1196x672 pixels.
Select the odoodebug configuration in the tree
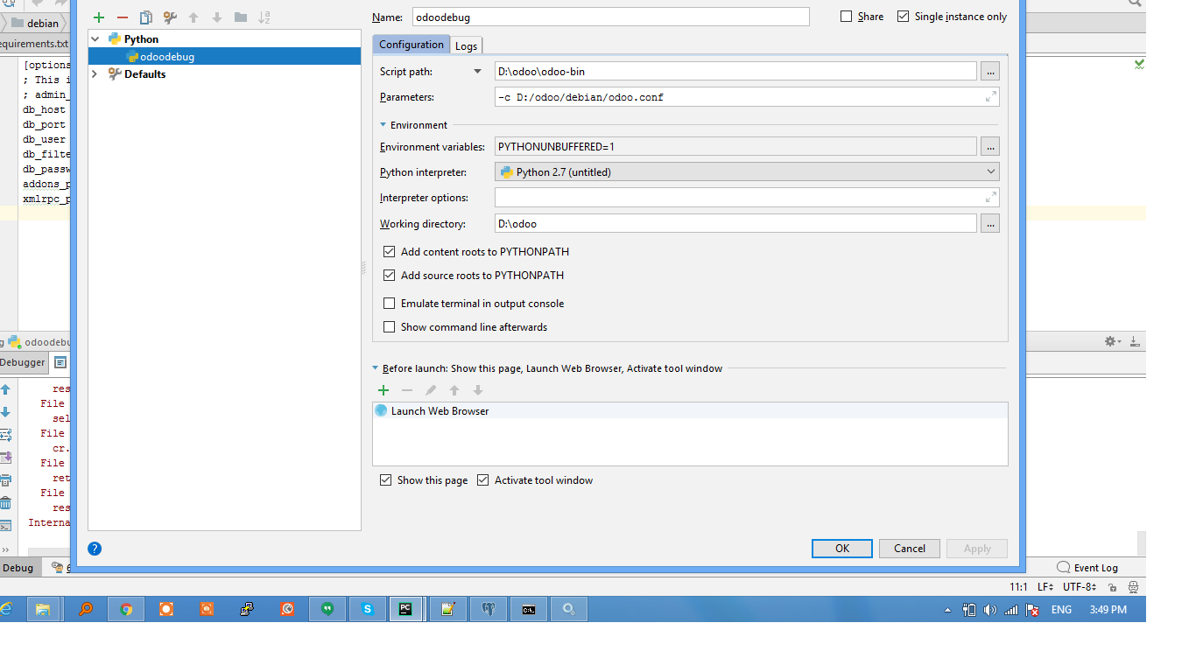tap(225, 57)
